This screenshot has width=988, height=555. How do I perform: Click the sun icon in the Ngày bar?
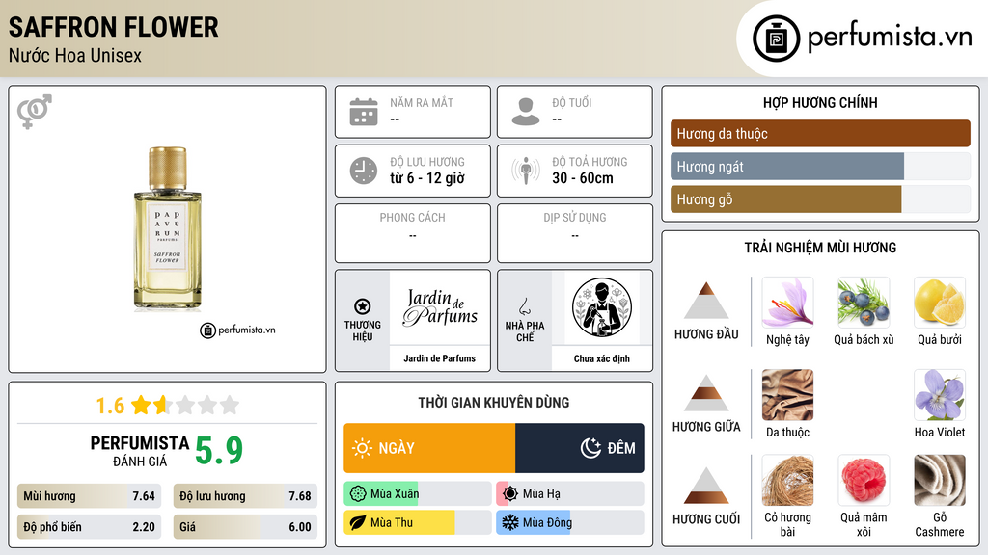363,448
